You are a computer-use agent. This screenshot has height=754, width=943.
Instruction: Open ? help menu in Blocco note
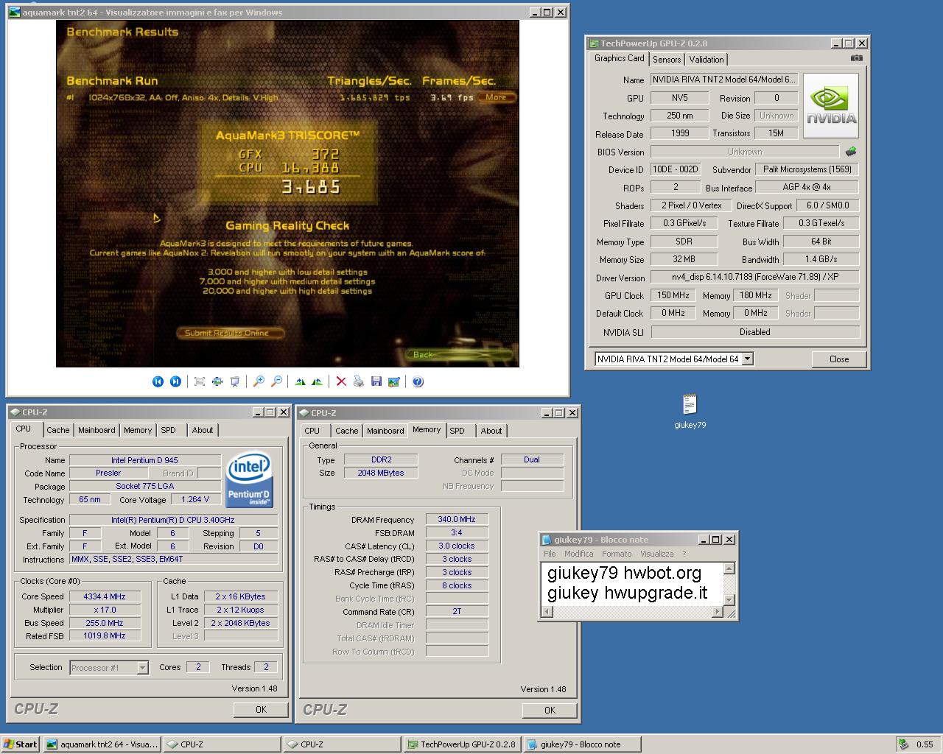coord(684,554)
